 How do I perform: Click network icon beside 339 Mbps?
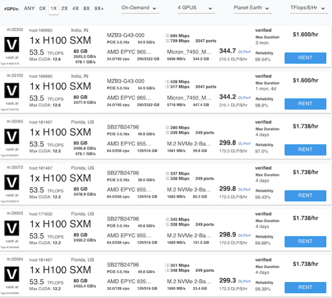click(x=167, y=133)
